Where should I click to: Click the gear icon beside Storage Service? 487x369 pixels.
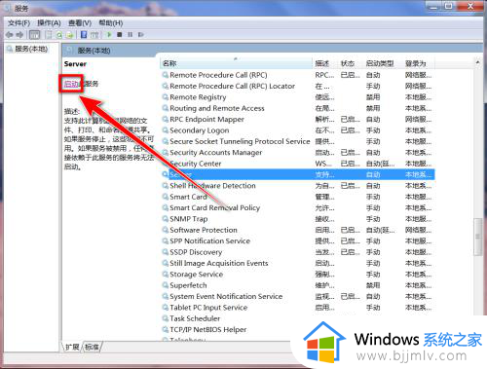click(x=166, y=275)
